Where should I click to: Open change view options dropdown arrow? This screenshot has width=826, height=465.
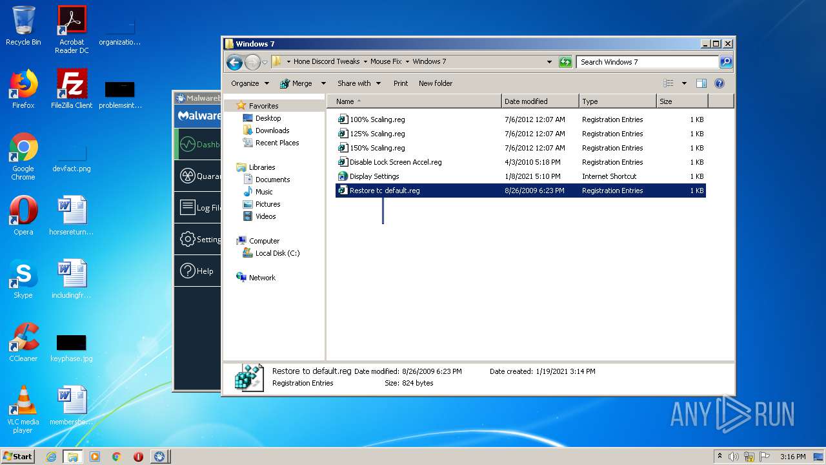coord(684,83)
